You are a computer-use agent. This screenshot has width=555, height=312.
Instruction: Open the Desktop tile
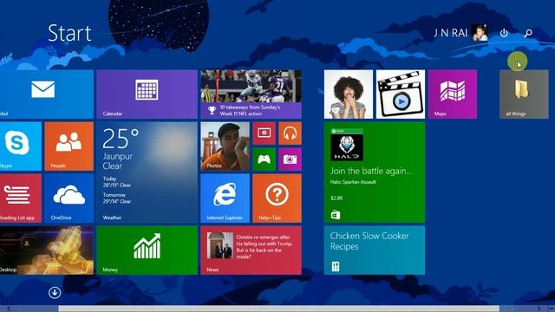click(46, 250)
